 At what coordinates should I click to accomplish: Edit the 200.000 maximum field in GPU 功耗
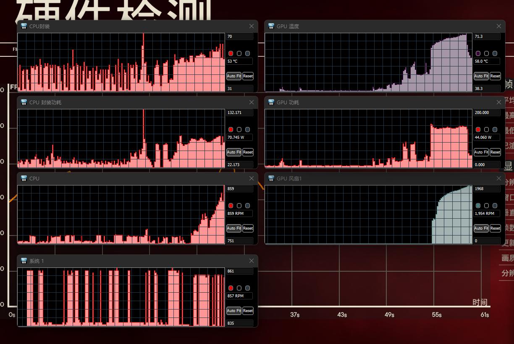coord(487,113)
